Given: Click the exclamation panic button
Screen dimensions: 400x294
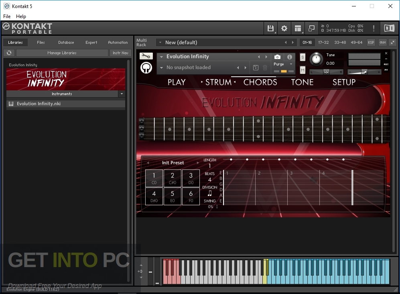Looking at the screenshot, I should (374, 29).
